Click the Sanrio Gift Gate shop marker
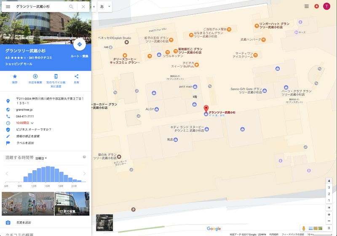 pos(265,91)
